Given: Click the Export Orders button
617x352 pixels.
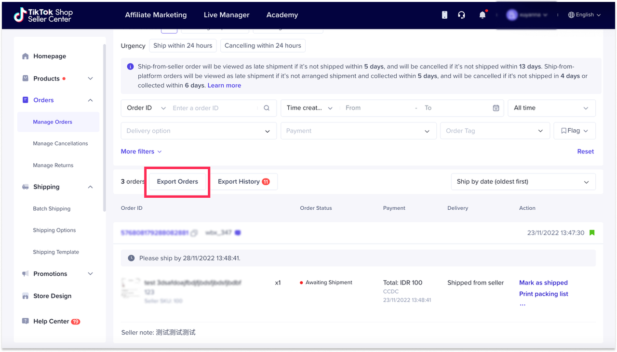Looking at the screenshot, I should tap(177, 182).
